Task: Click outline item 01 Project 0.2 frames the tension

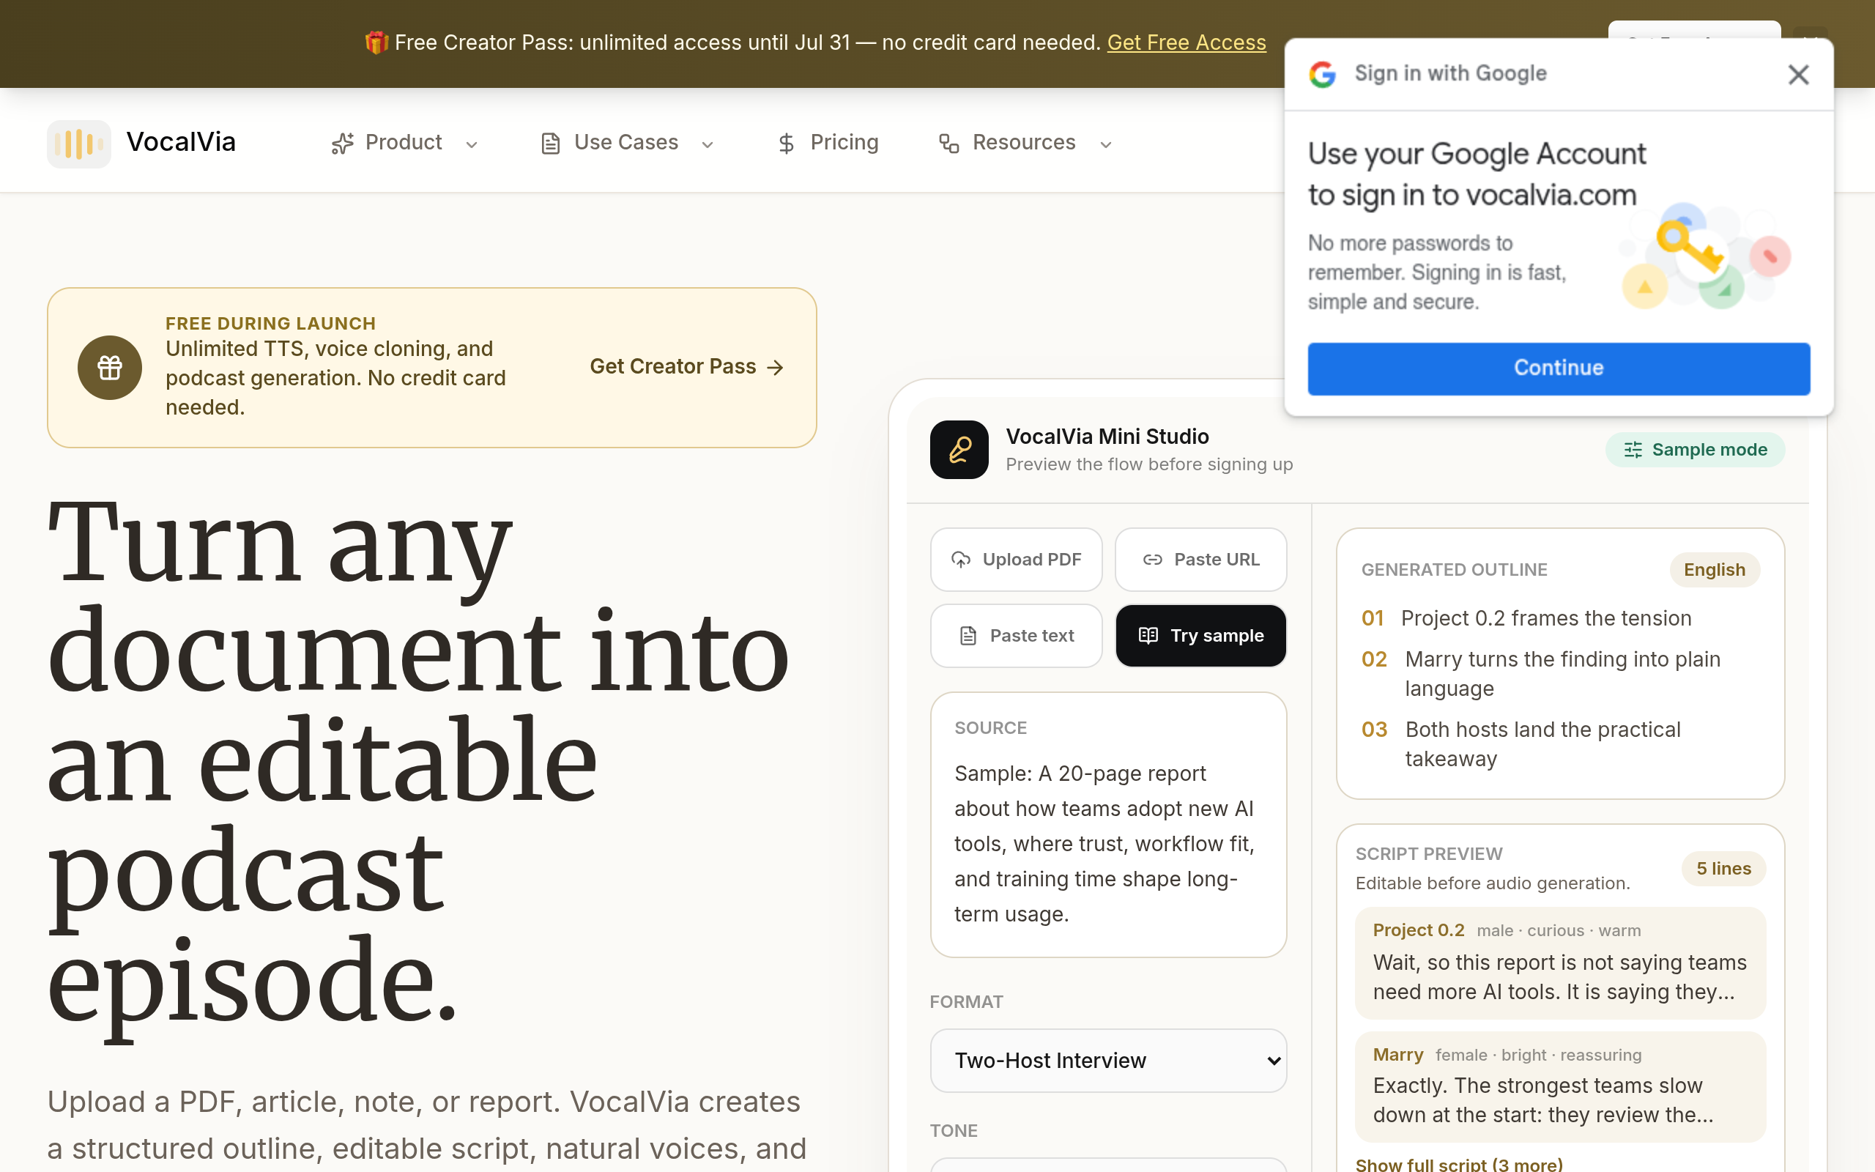Action: point(1526,618)
